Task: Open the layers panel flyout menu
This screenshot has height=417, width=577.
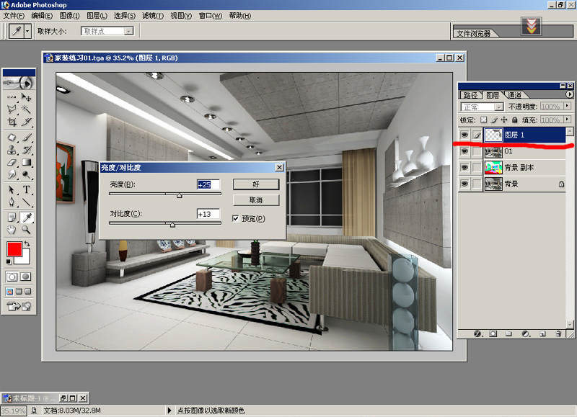Action: click(569, 94)
